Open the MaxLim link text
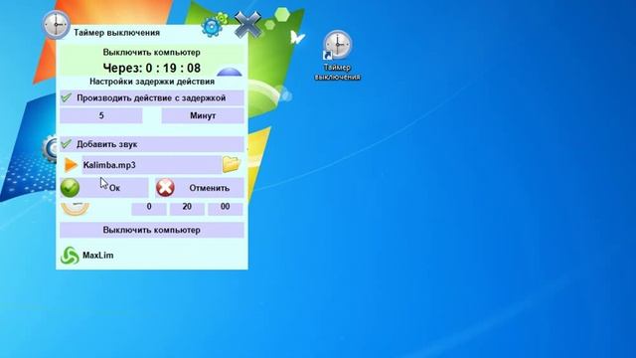 98,256
